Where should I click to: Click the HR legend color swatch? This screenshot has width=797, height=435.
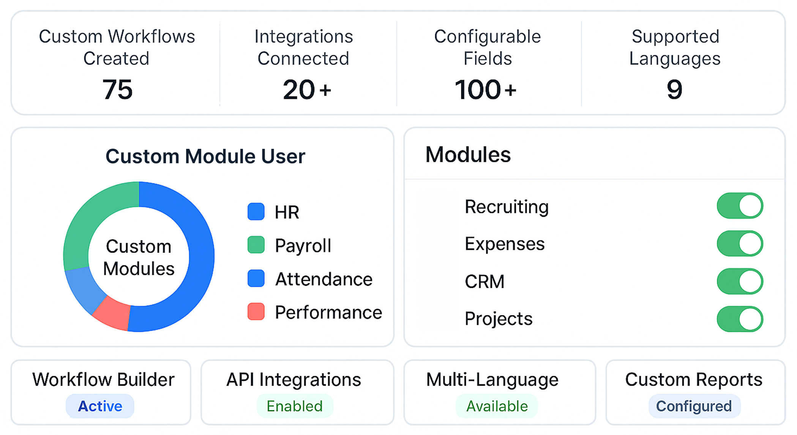[x=256, y=212]
